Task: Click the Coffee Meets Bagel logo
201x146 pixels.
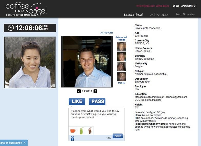Action: (27, 9)
